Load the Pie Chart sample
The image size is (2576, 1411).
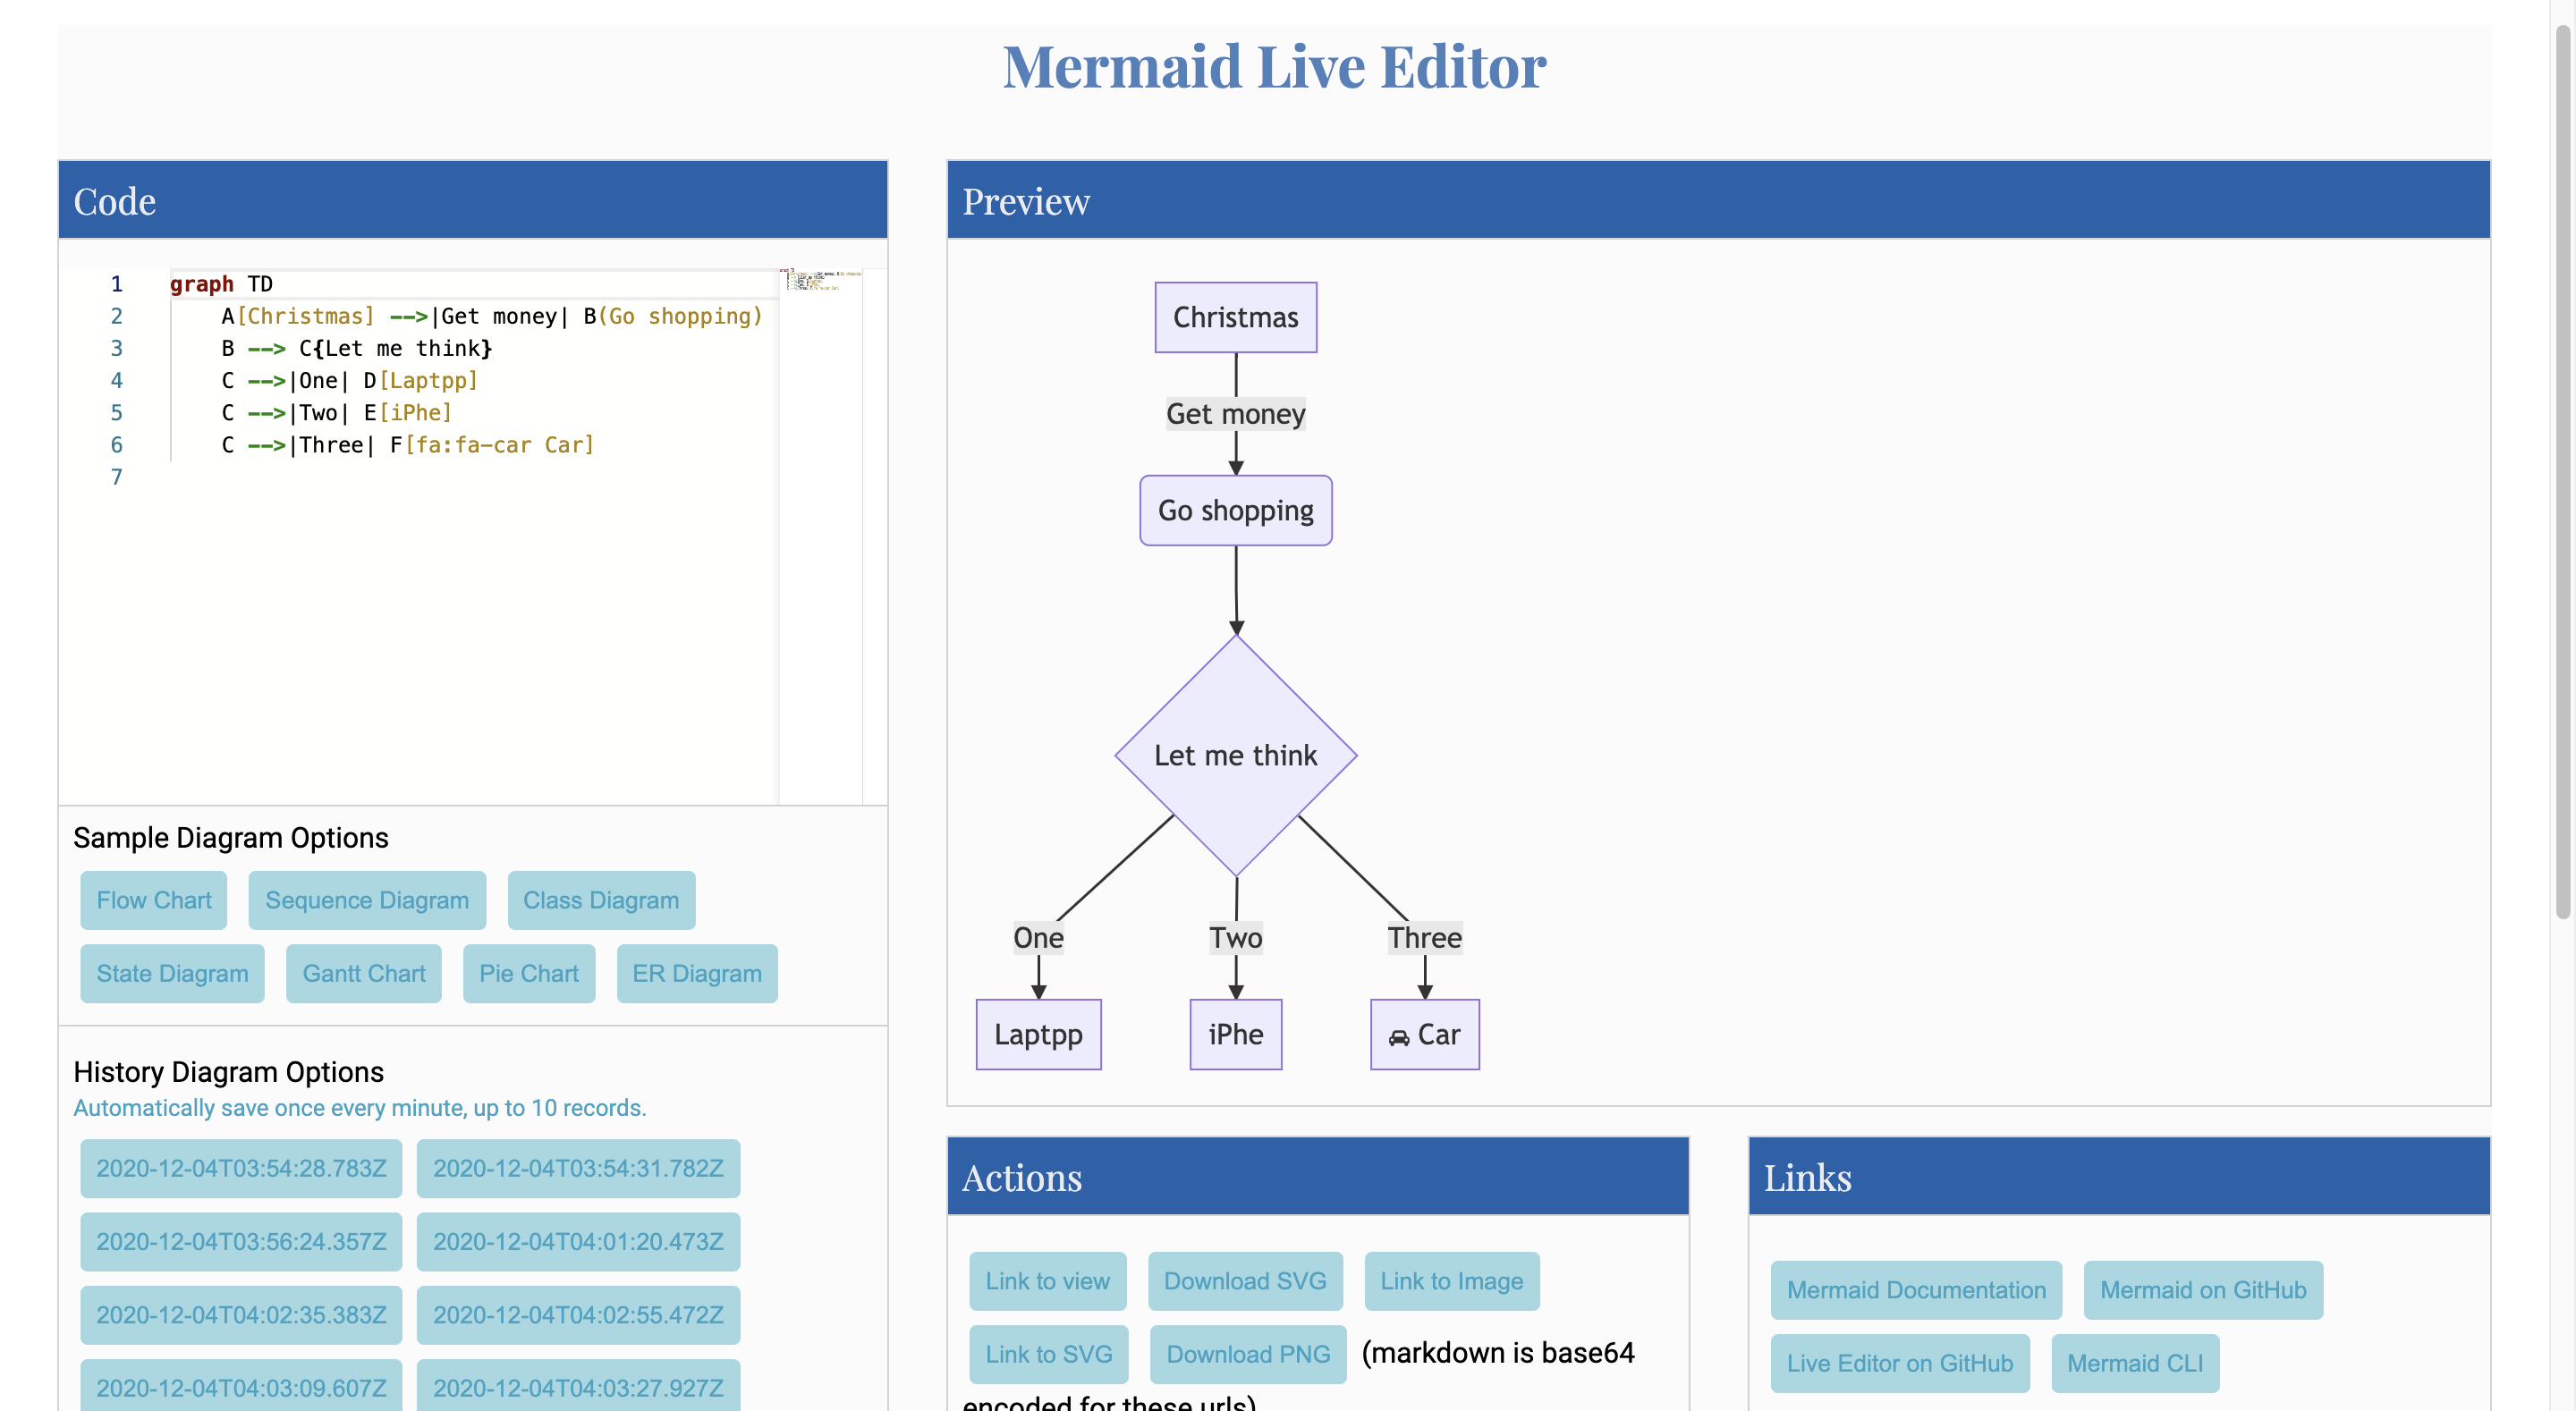(x=529, y=973)
